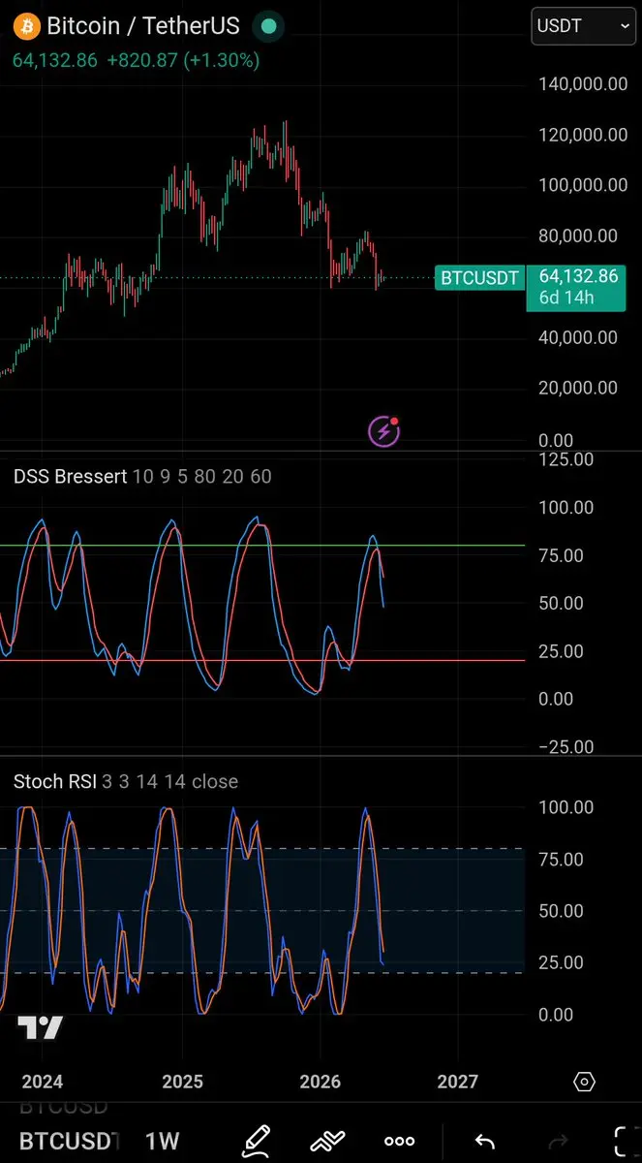Screen dimensions: 642x1163
Task: Click the 140,000.00 price axis label
Action: point(583,83)
